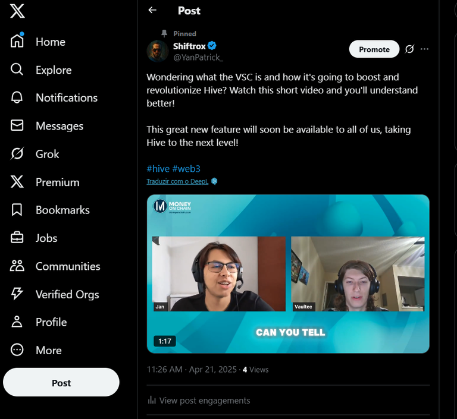Image resolution: width=457 pixels, height=419 pixels.
Task: Click the Post page heading
Action: coord(189,11)
